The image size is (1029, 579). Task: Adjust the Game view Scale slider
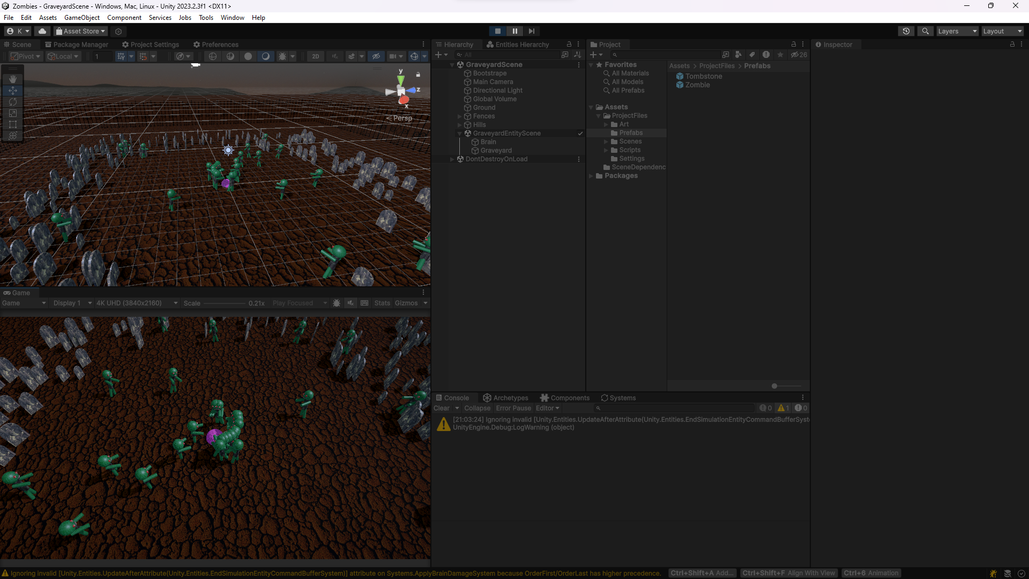[225, 303]
